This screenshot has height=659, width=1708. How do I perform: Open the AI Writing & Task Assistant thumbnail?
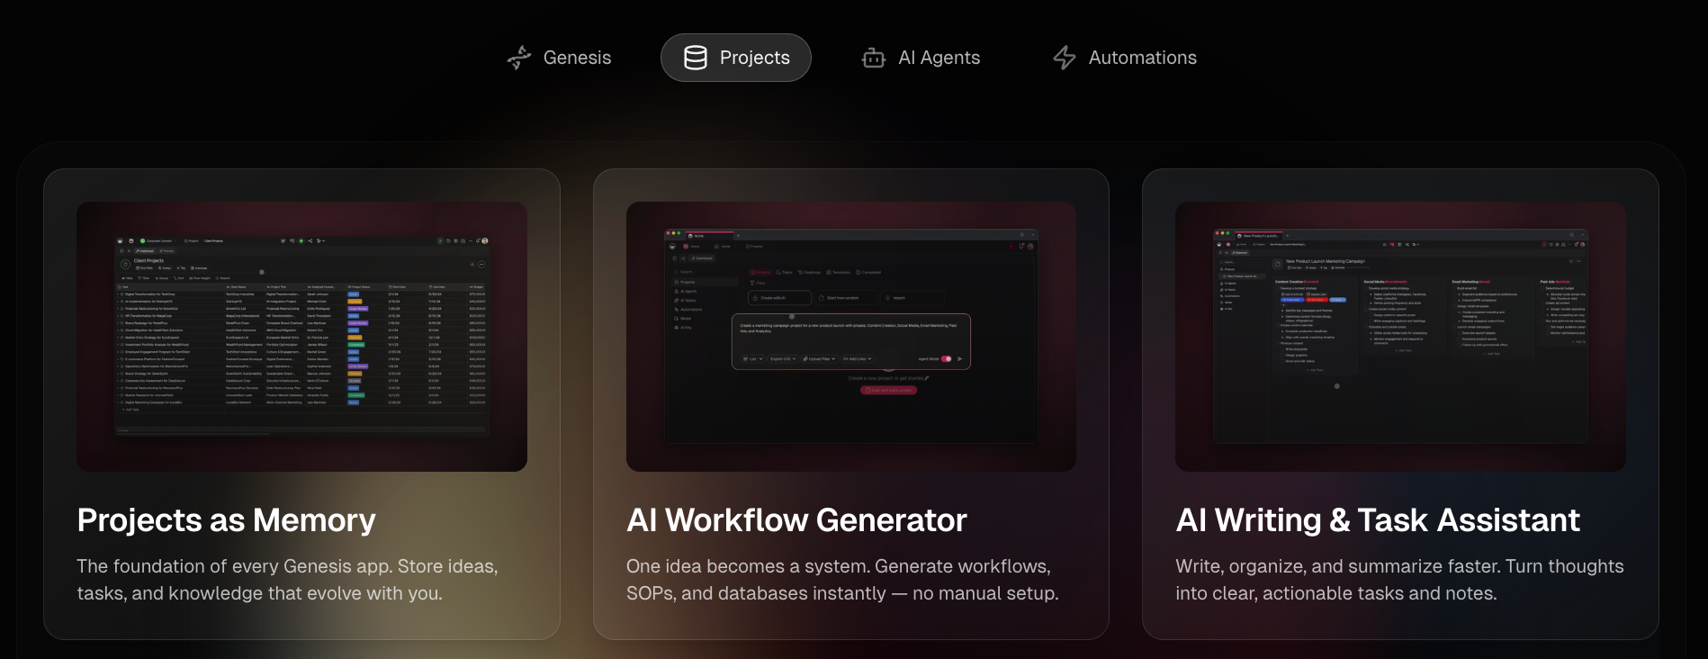coord(1400,337)
